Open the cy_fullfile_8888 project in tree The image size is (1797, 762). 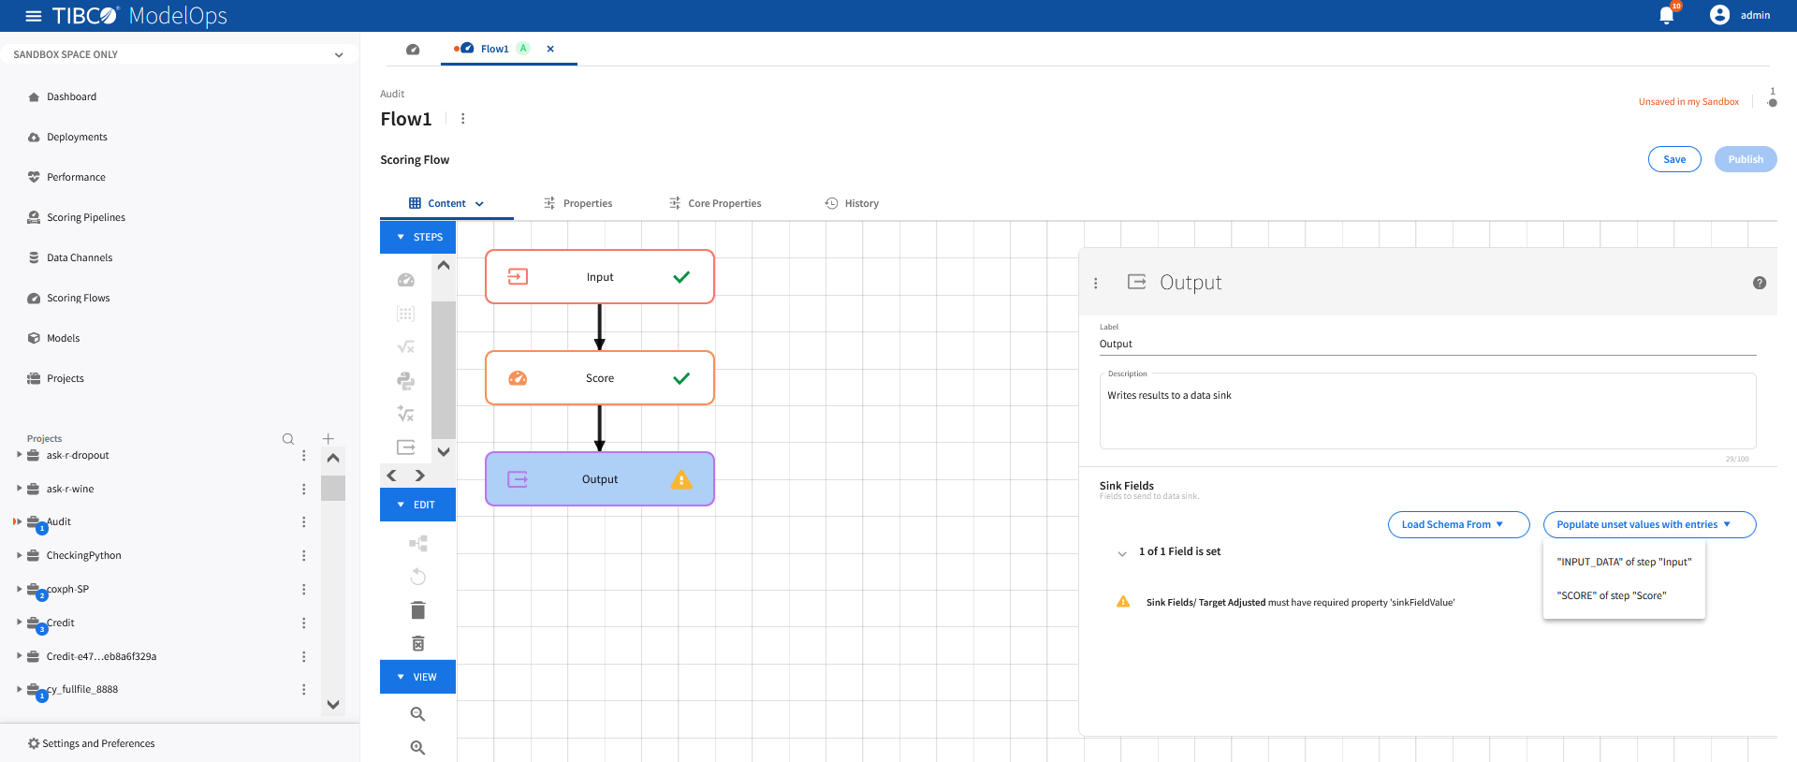coord(82,689)
